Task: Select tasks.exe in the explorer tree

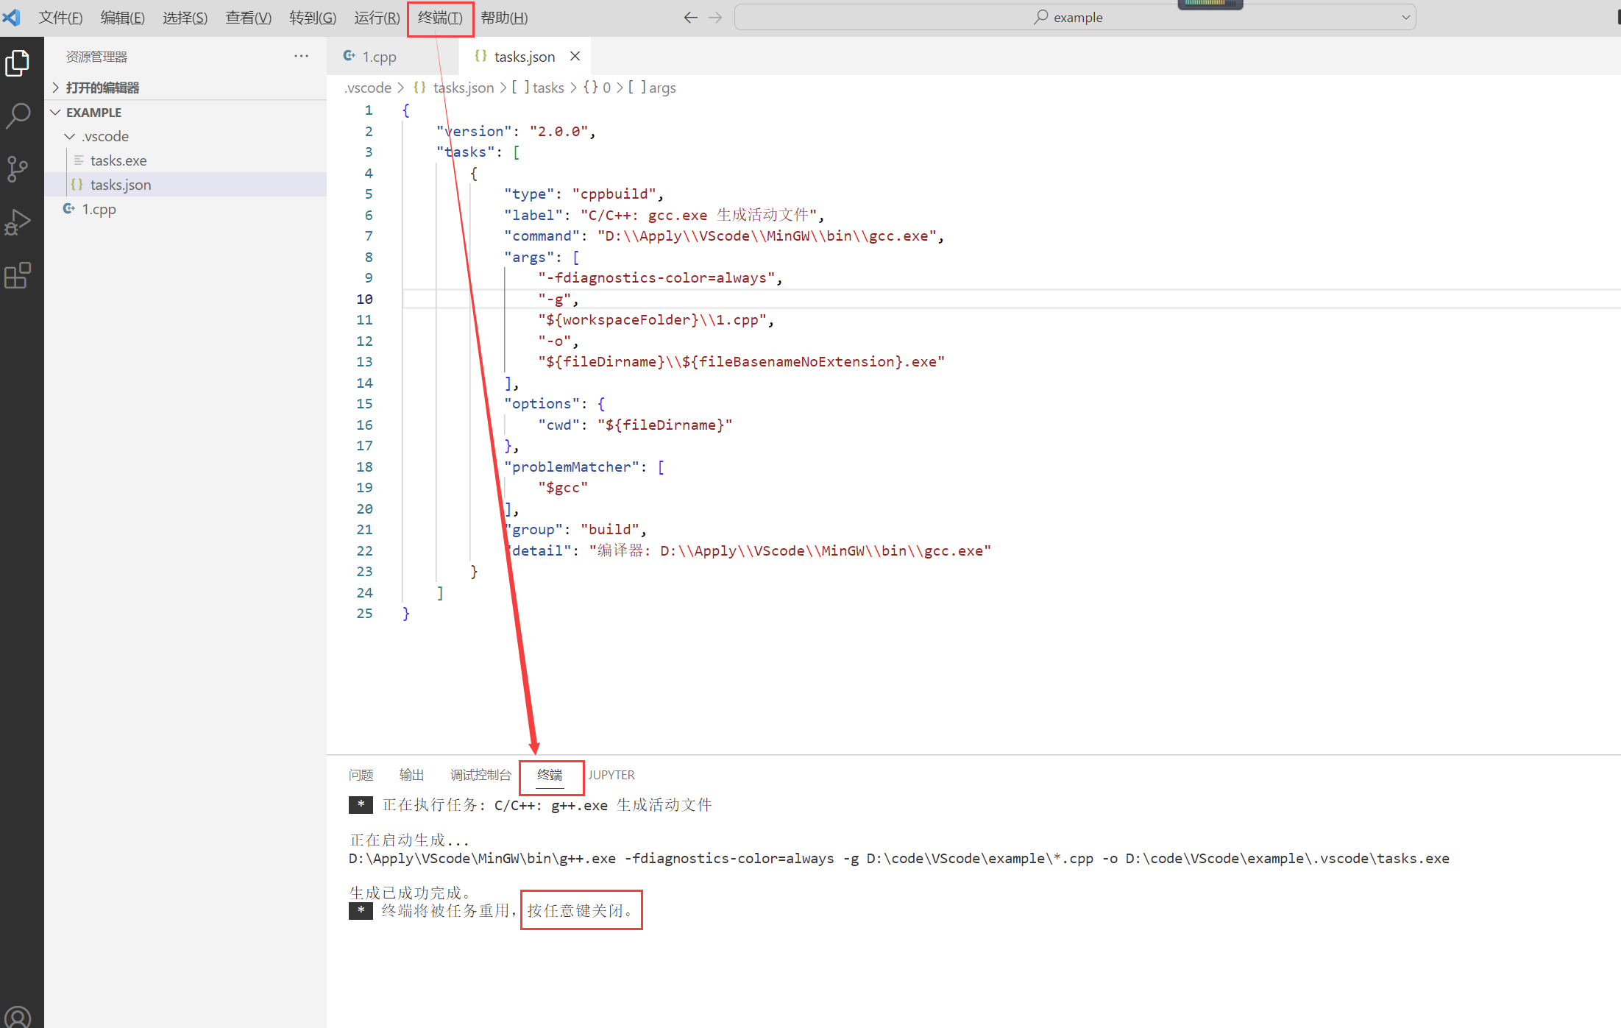Action: click(185, 160)
